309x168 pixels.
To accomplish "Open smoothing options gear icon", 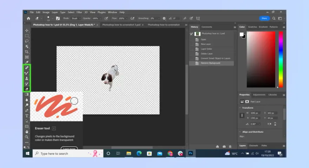I will tap(164, 18).
